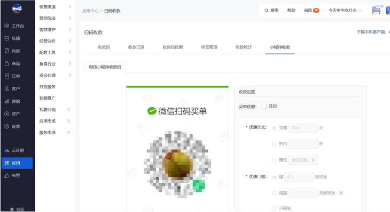Viewport: 390px width, 212px height.
Task: Open the 工作台 workbench icon
Action: tap(7, 26)
